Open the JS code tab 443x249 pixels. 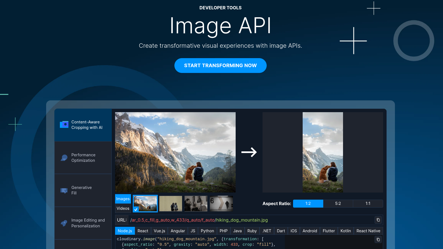tap(193, 231)
